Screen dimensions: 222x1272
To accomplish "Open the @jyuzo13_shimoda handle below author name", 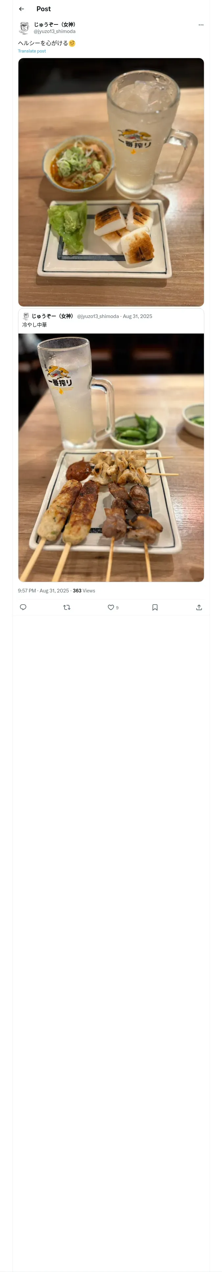I will pos(55,31).
